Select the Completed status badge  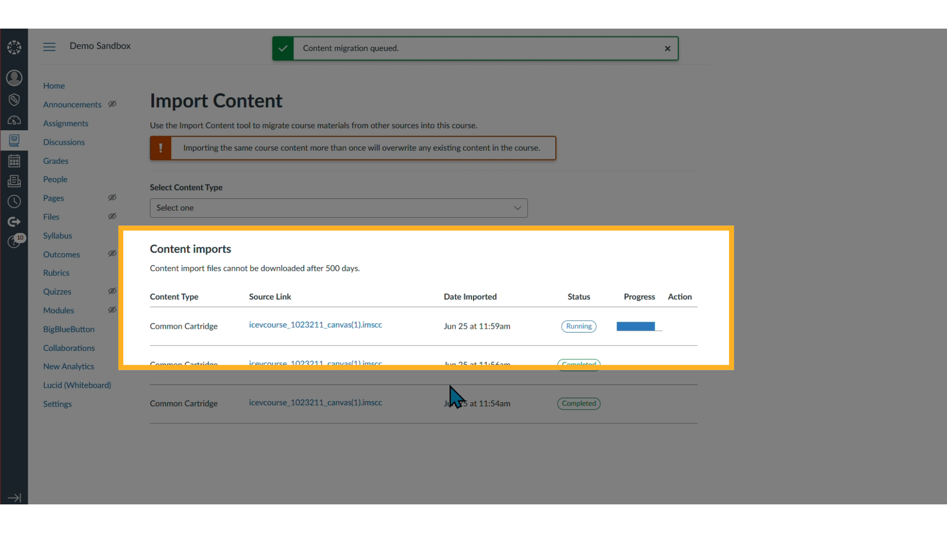point(578,403)
